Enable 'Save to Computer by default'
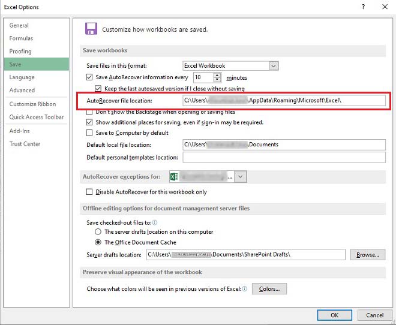Viewport: 396px width, 325px height. tap(89, 133)
